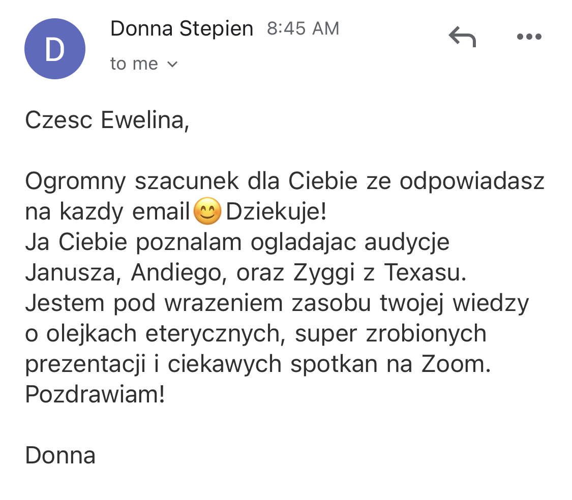The image size is (572, 500).
Task: Click the phrase 'Ogromny szacunek'
Action: click(x=132, y=181)
